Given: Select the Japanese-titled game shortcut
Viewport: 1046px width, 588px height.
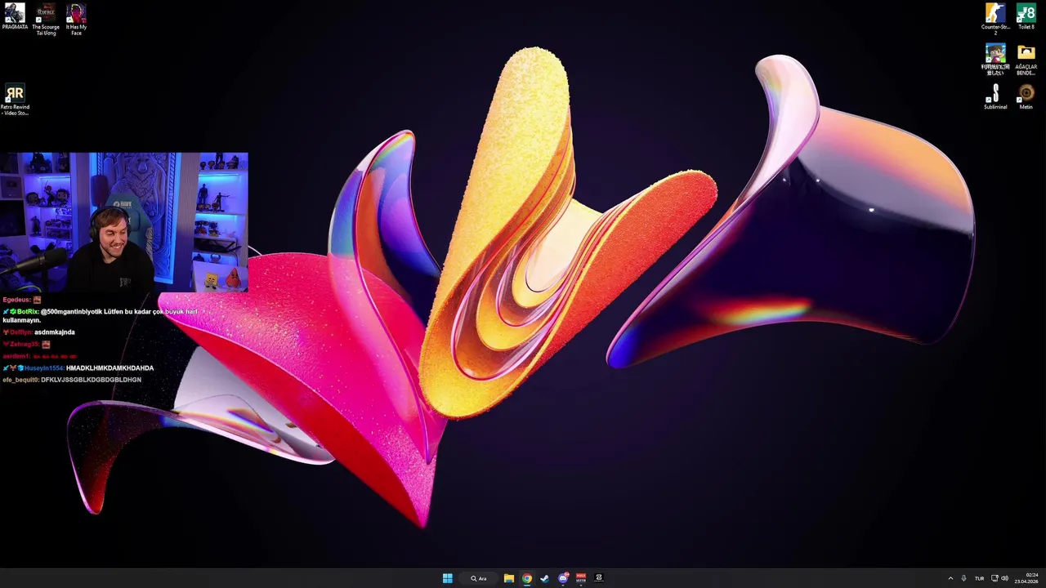Looking at the screenshot, I should 995,60.
